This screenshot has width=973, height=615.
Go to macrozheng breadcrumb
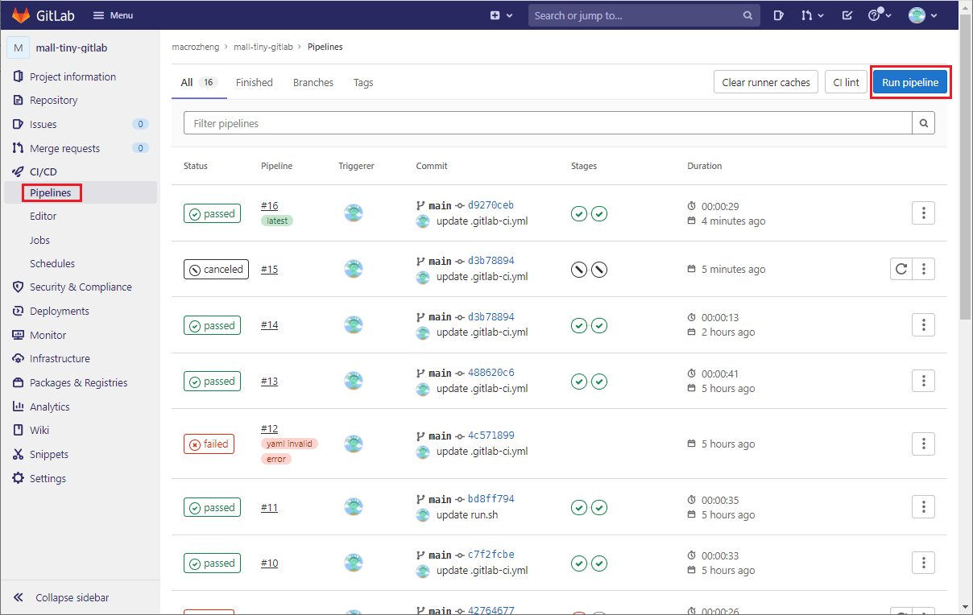pyautogui.click(x=196, y=47)
